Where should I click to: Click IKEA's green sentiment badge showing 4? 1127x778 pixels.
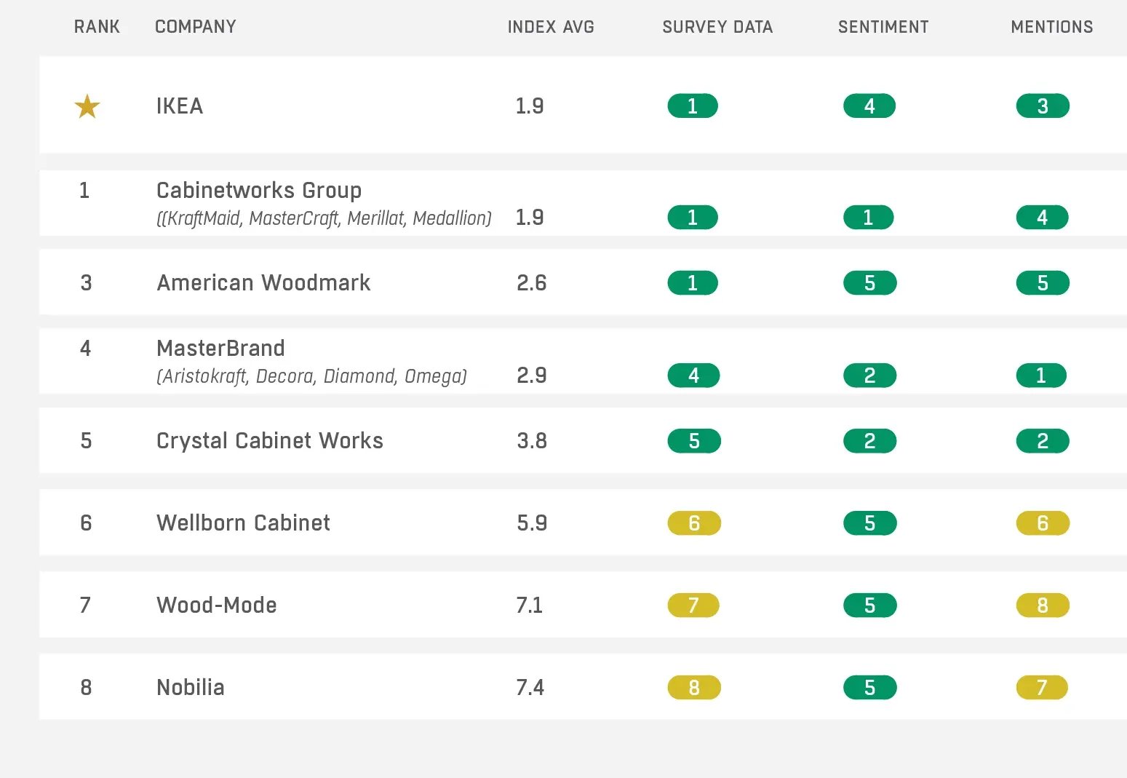869,106
